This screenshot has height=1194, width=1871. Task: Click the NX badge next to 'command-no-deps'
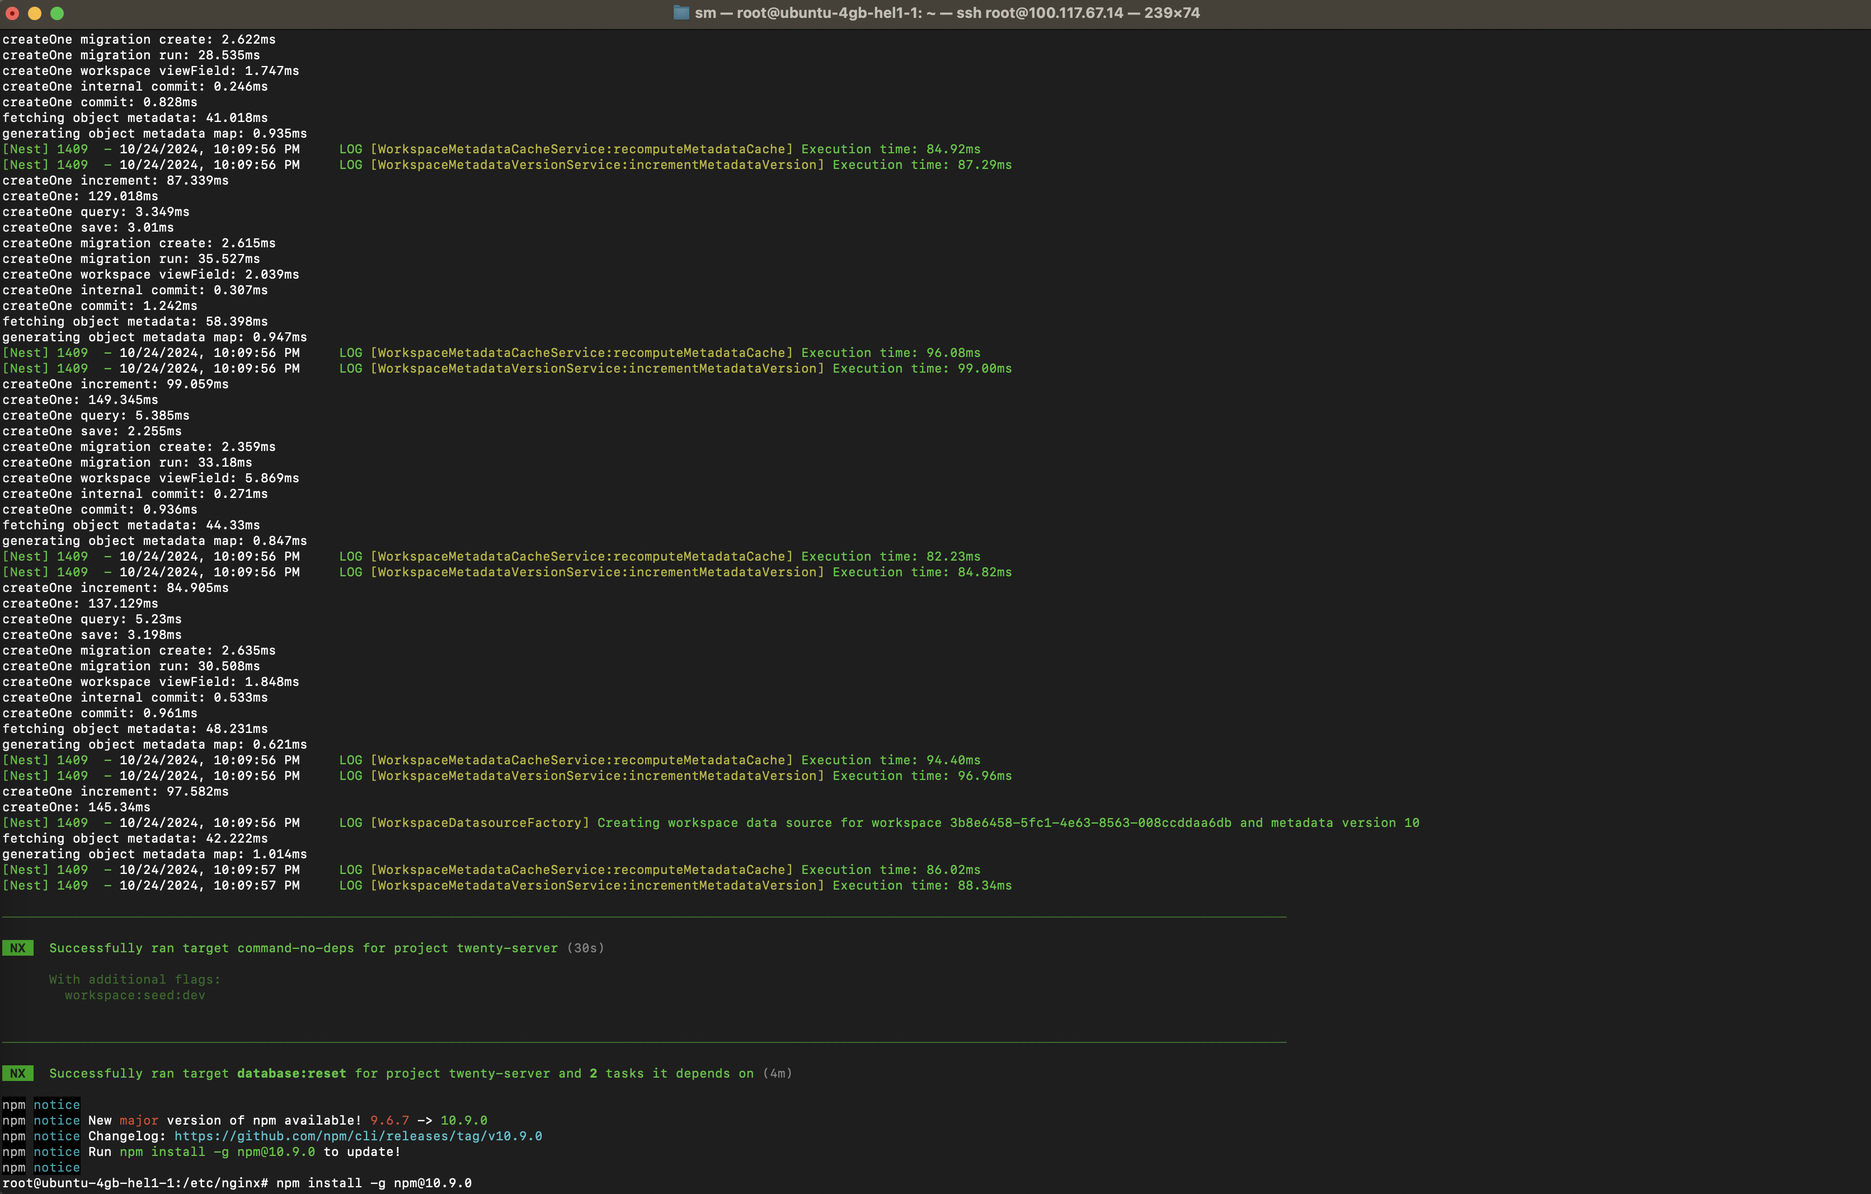18,948
